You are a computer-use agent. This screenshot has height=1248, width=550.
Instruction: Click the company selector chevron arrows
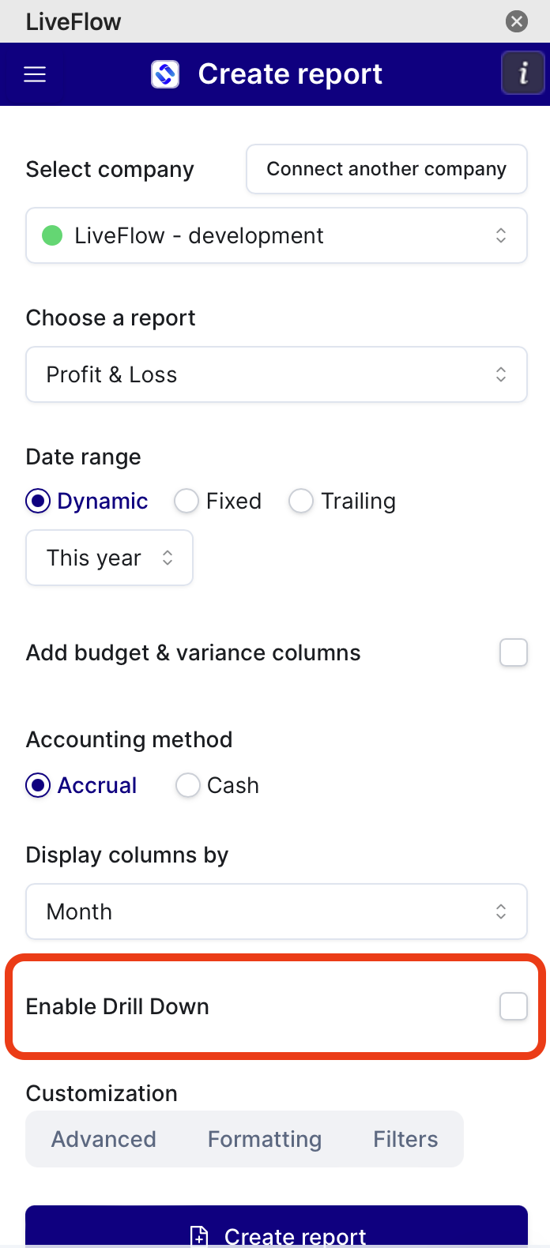tap(501, 235)
